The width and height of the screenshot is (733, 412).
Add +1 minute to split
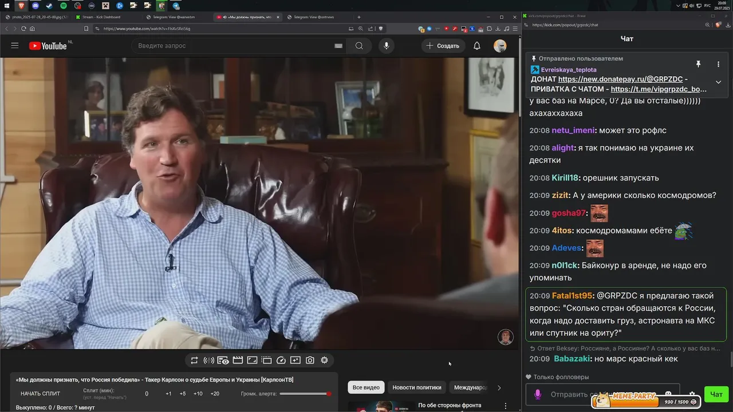168,394
